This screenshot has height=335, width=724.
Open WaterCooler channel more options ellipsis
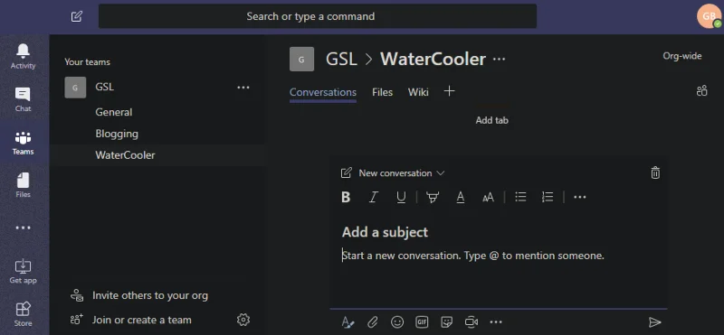click(x=500, y=59)
